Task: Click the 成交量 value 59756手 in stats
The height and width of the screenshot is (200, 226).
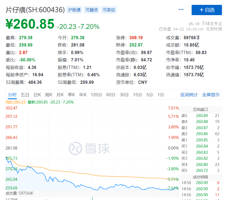Action: (192, 38)
